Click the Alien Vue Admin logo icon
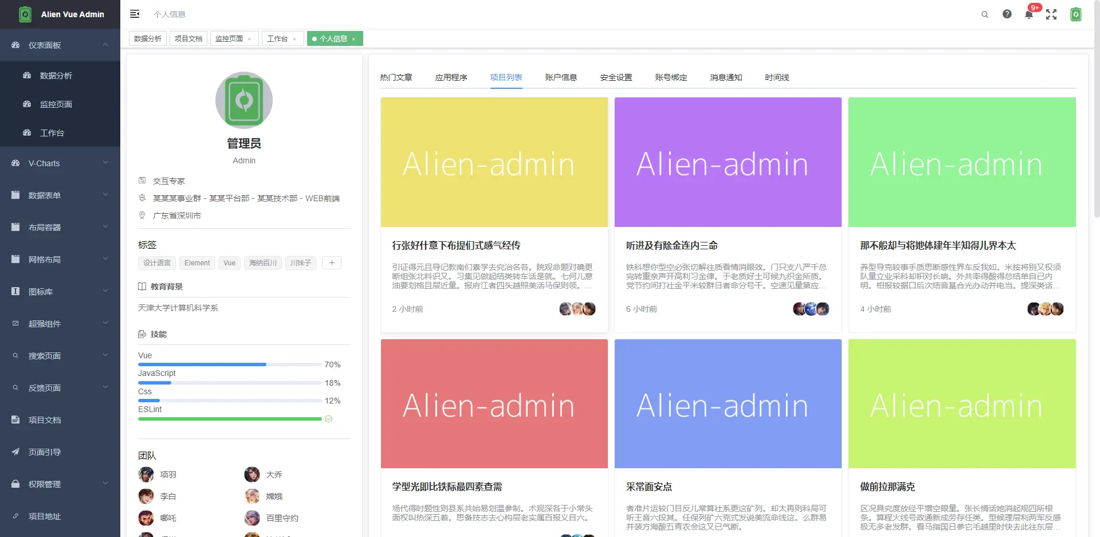 tap(25, 14)
